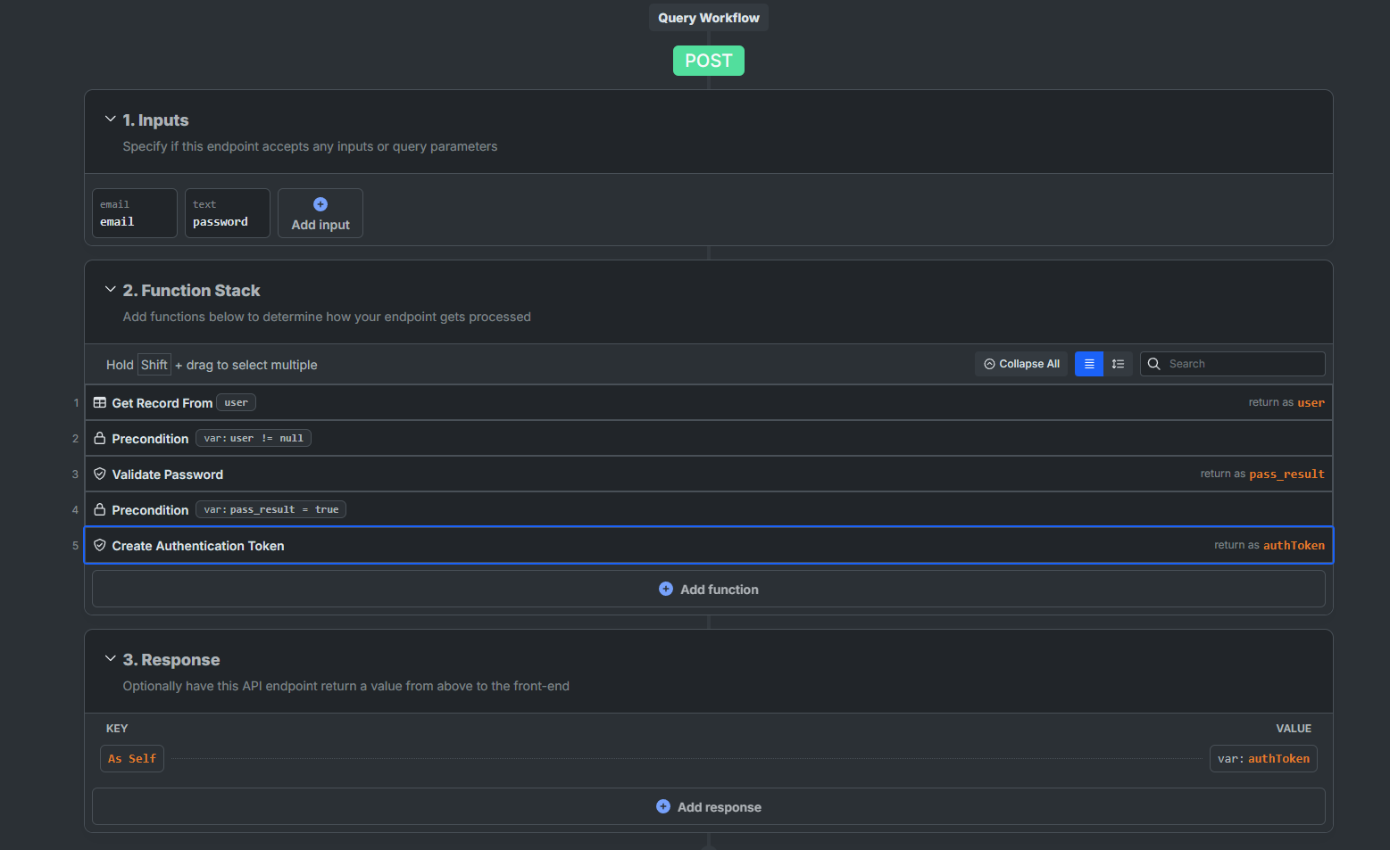Open the email input card
Image resolution: width=1390 pixels, height=850 pixels.
[135, 213]
